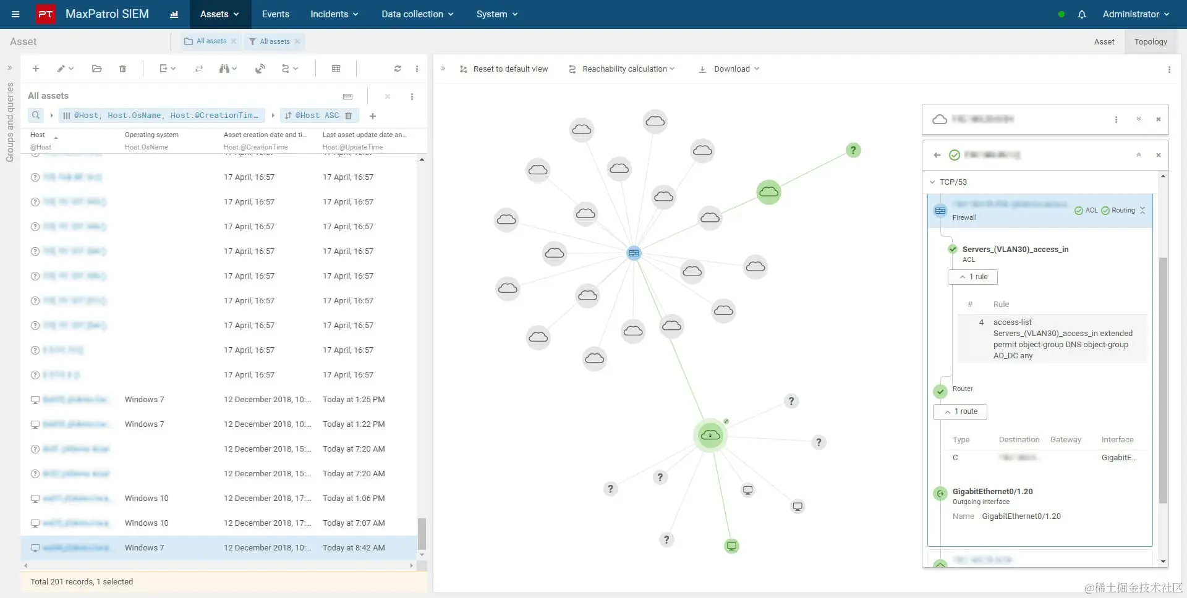Go to the Events section
Viewport: 1187px width, 598px height.
(x=275, y=14)
